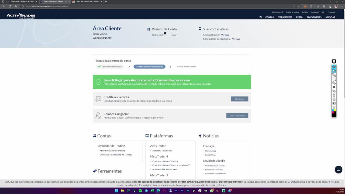Click the Cadastro em processamento step
This screenshot has width=345, height=194.
pos(149,67)
